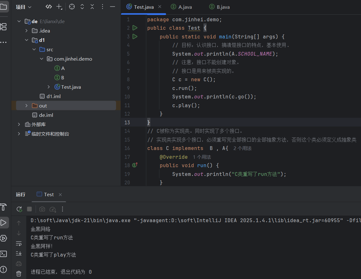Screen dimensions: 361x279
Task: Open the Structure tool window icon
Action: [3, 27]
